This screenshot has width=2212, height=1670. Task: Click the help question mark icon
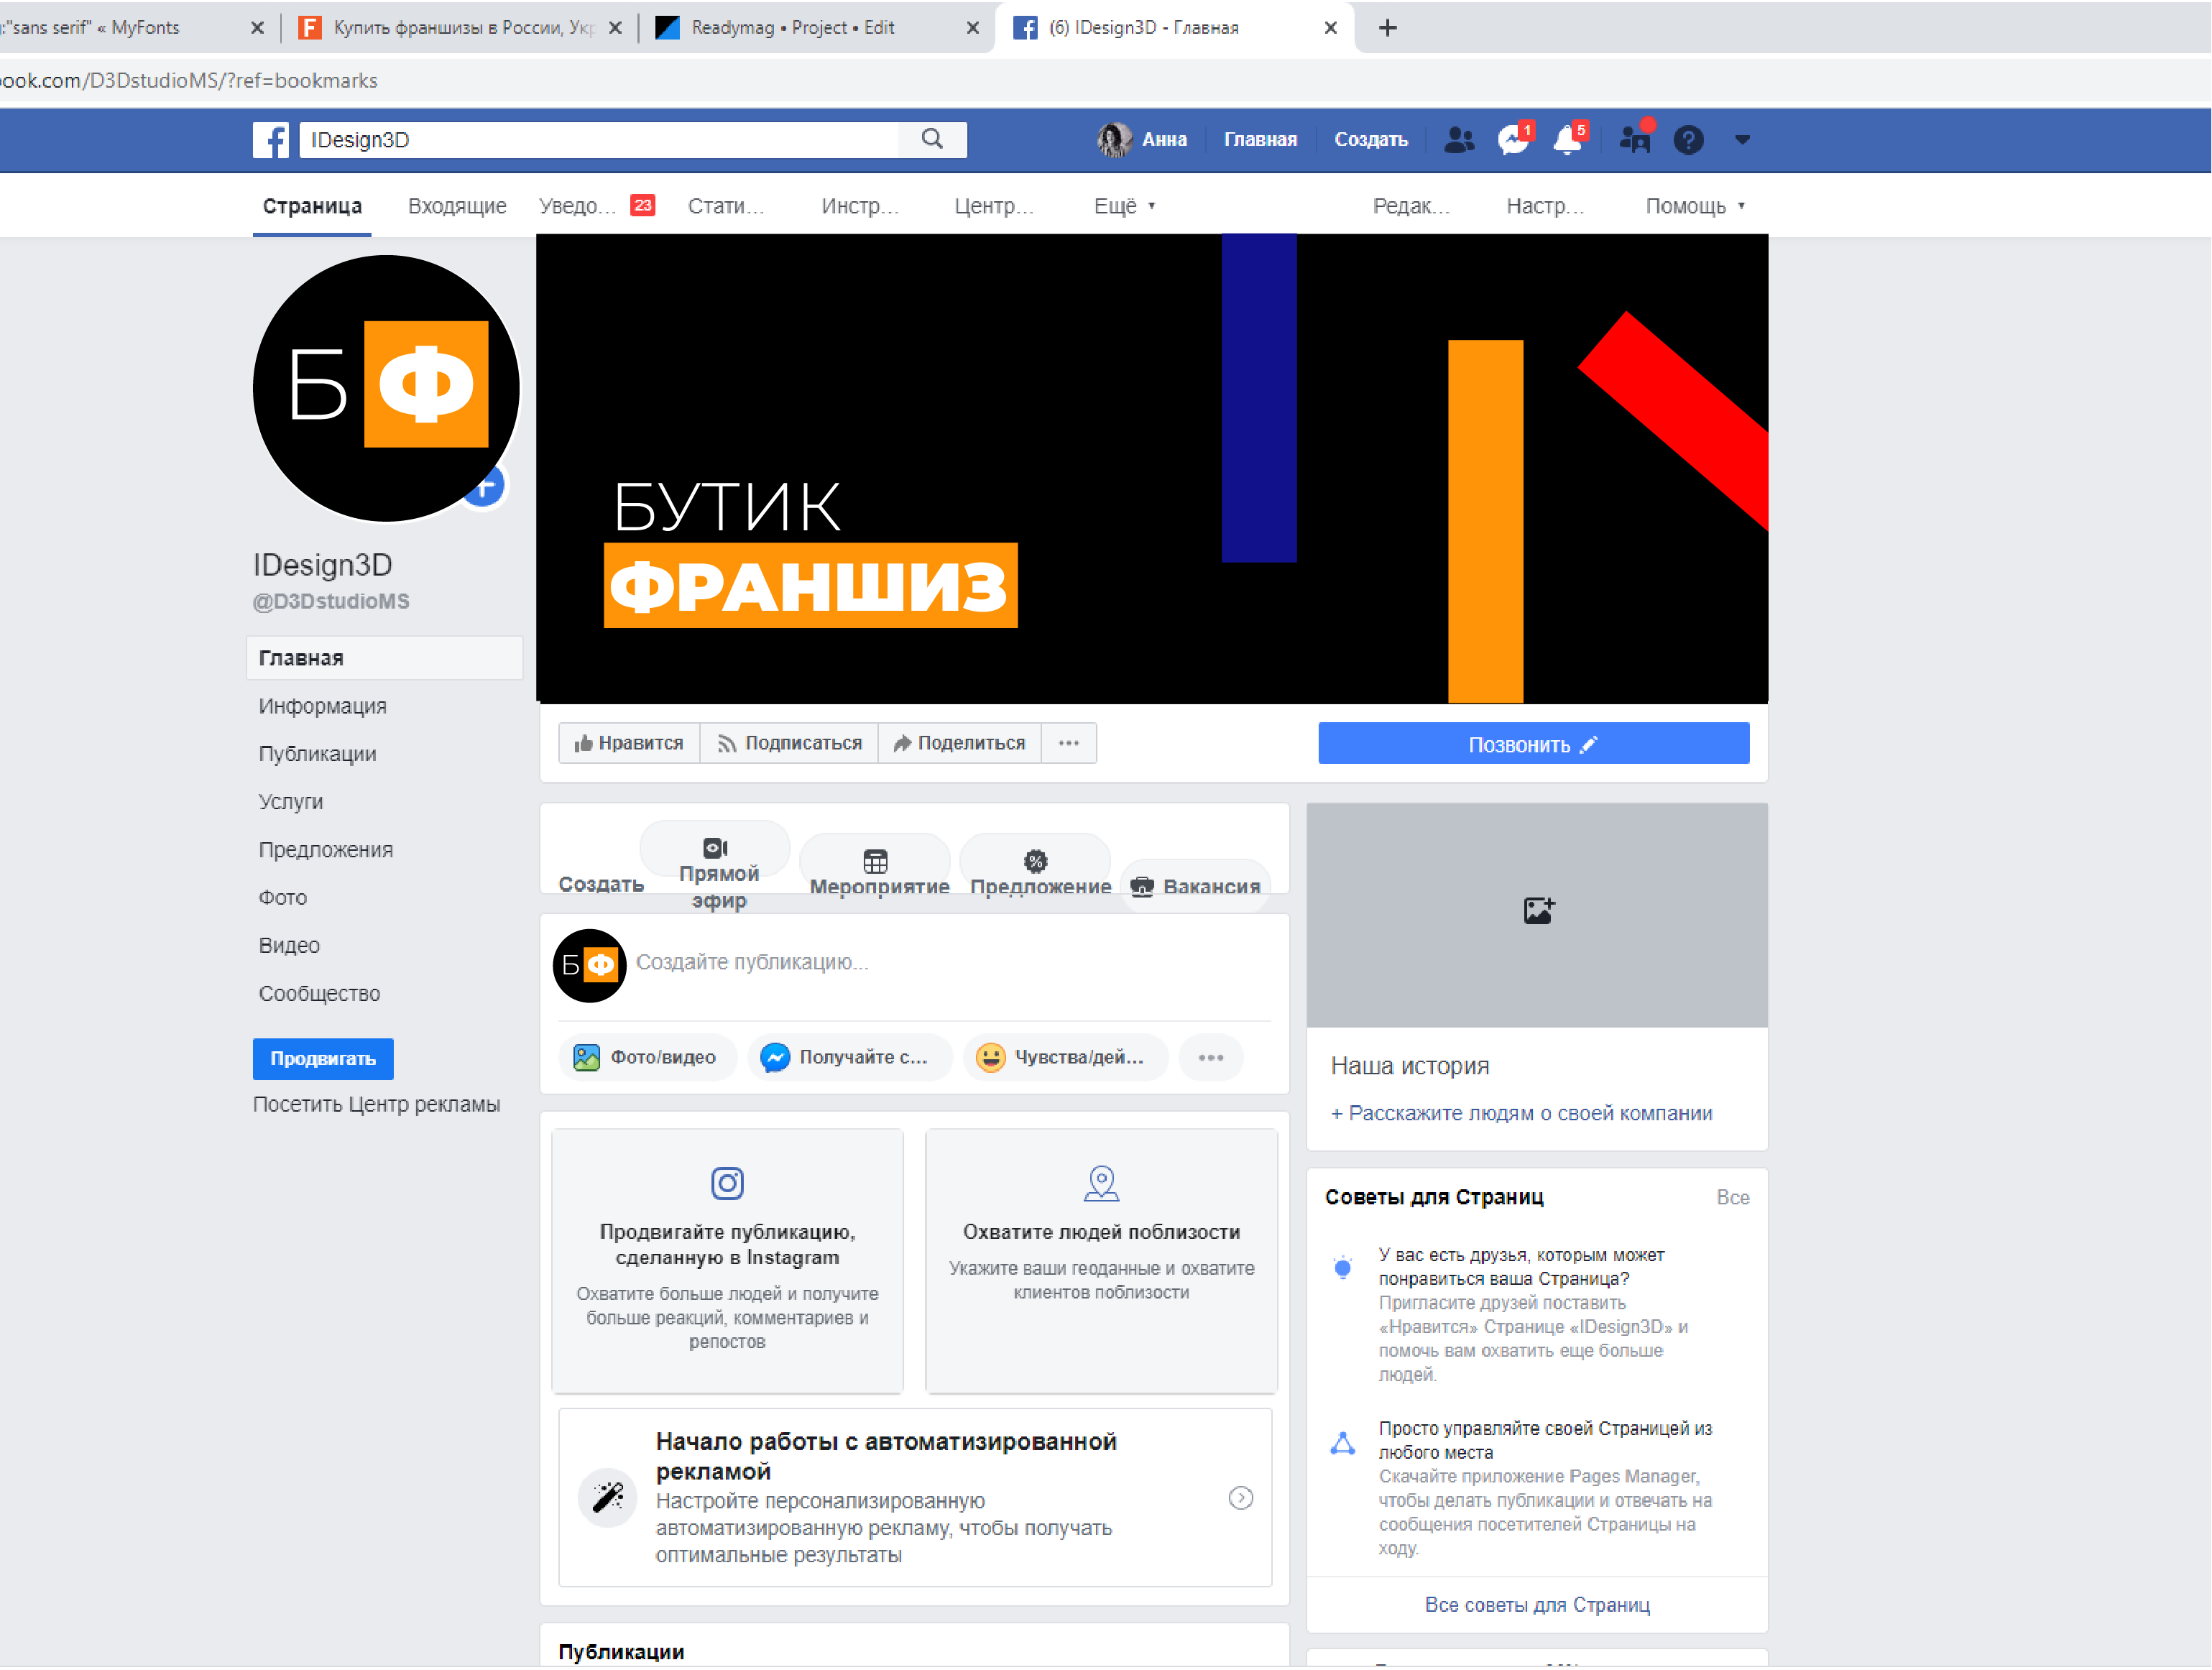coord(1688,140)
